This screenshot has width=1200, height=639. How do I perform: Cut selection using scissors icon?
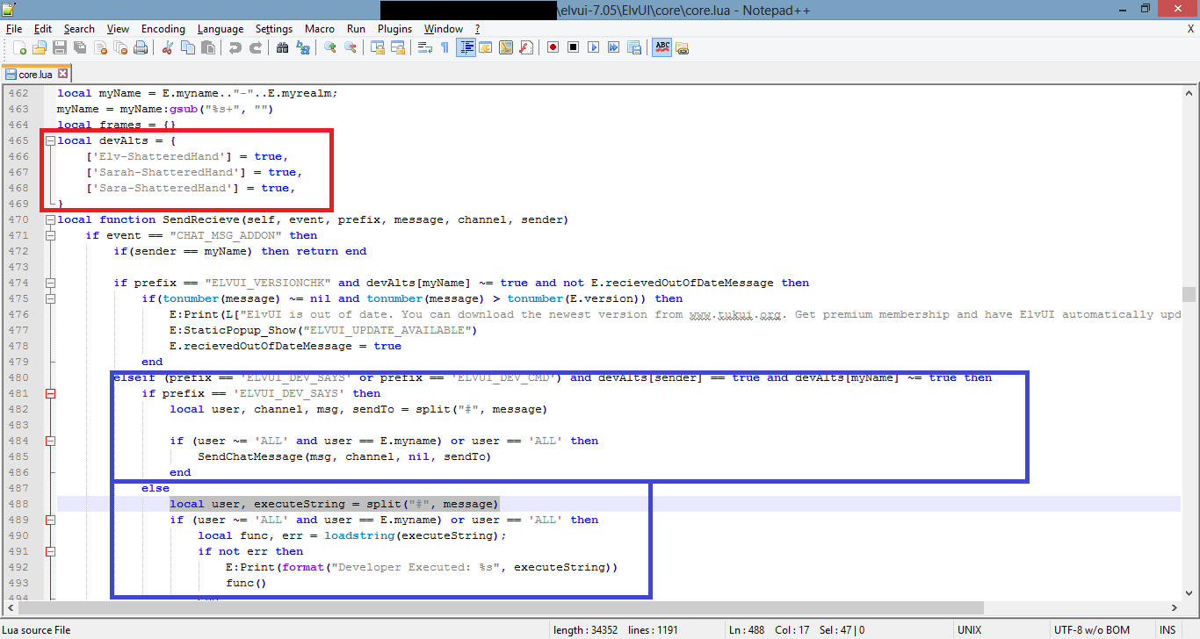pos(167,47)
